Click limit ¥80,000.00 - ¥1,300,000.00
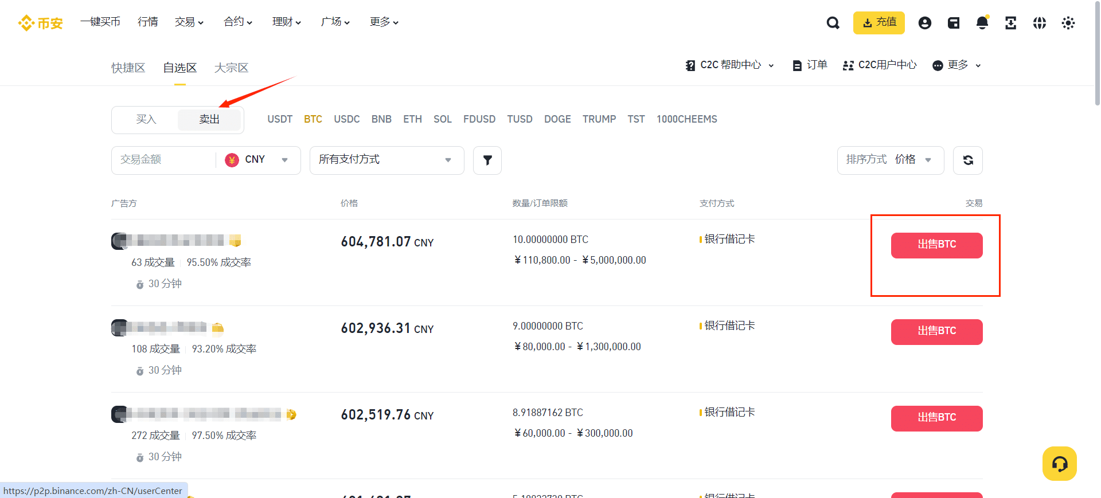This screenshot has width=1101, height=498. [x=577, y=347]
